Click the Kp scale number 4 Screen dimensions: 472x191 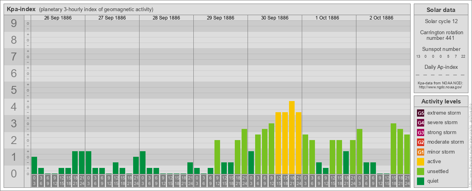click(14, 107)
